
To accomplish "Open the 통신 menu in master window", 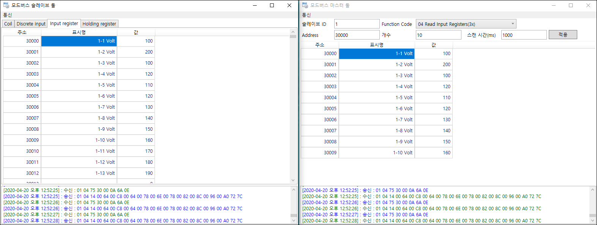I will (306, 15).
